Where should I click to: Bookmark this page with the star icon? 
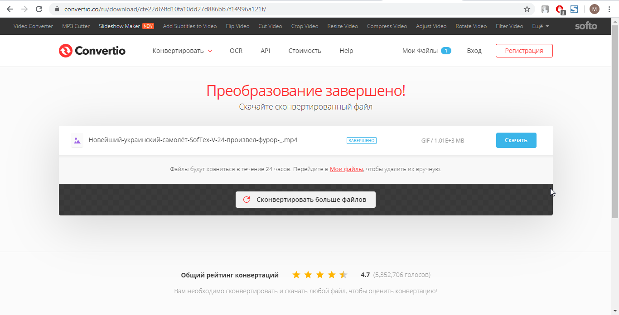(527, 9)
